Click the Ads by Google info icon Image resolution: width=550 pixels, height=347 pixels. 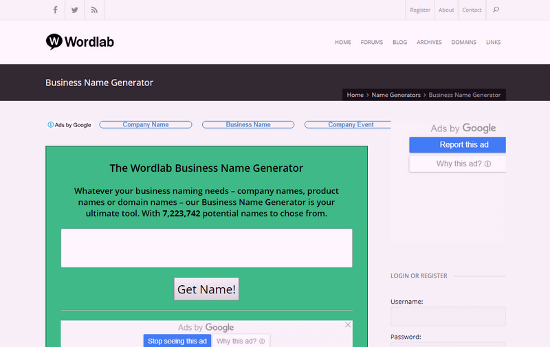coord(50,125)
